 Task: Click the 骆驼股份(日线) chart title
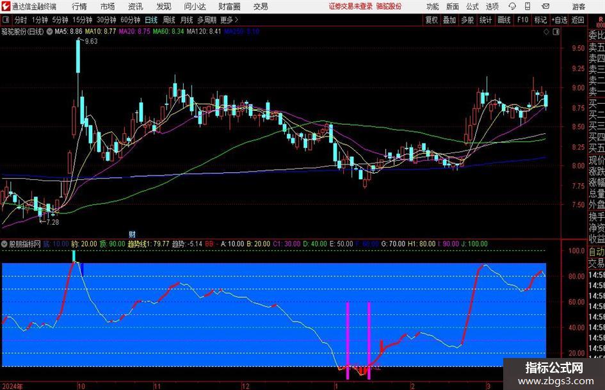(x=22, y=31)
